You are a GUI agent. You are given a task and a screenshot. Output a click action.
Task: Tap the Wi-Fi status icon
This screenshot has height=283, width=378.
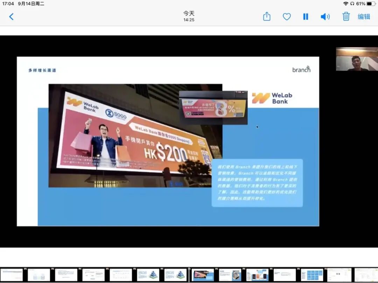click(346, 3)
